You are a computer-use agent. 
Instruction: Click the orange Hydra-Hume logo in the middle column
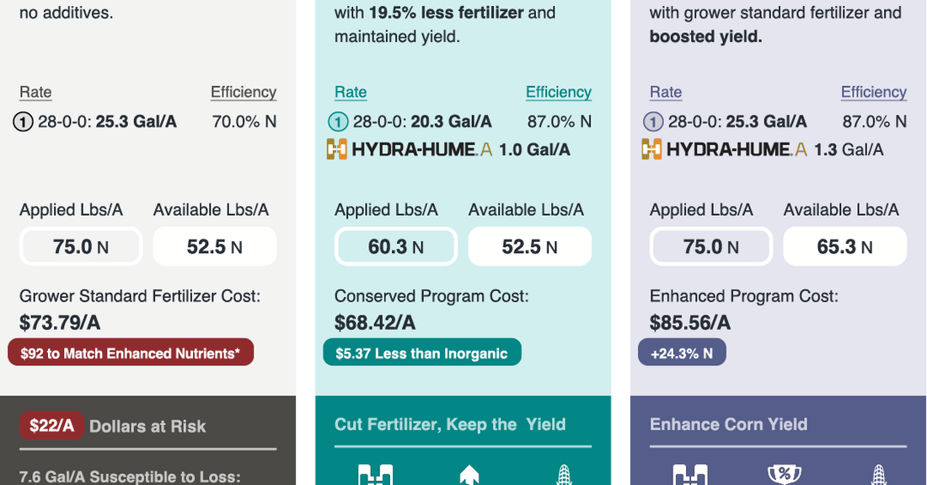(337, 150)
